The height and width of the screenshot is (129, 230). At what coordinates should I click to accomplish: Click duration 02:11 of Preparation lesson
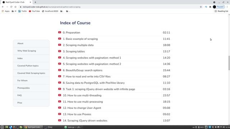pyautogui.click(x=166, y=33)
